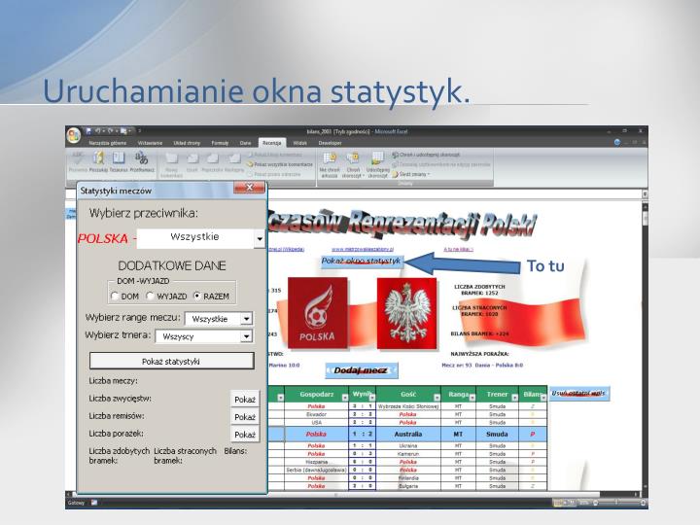Click the 'Wybrzeże Kości Słoniowej' cell
This screenshot has height=525, width=700.
pyautogui.click(x=408, y=406)
